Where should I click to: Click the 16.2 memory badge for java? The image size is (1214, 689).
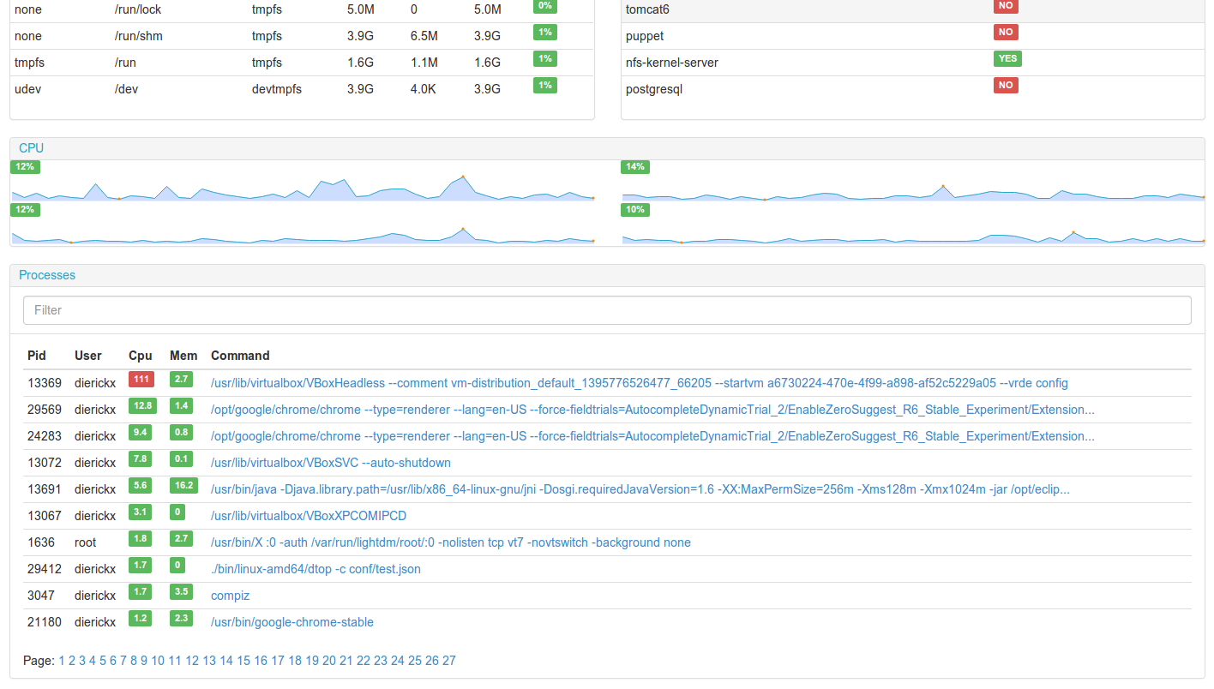(x=183, y=485)
